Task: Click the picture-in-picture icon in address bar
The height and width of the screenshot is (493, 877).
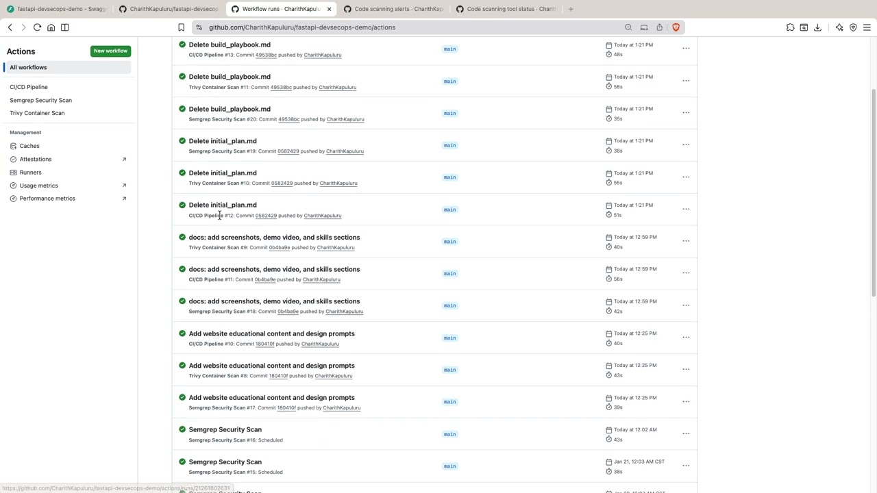Action: pos(644,27)
